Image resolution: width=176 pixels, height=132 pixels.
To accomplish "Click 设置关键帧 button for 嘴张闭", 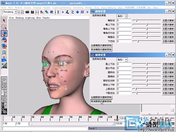I will (168, 21).
